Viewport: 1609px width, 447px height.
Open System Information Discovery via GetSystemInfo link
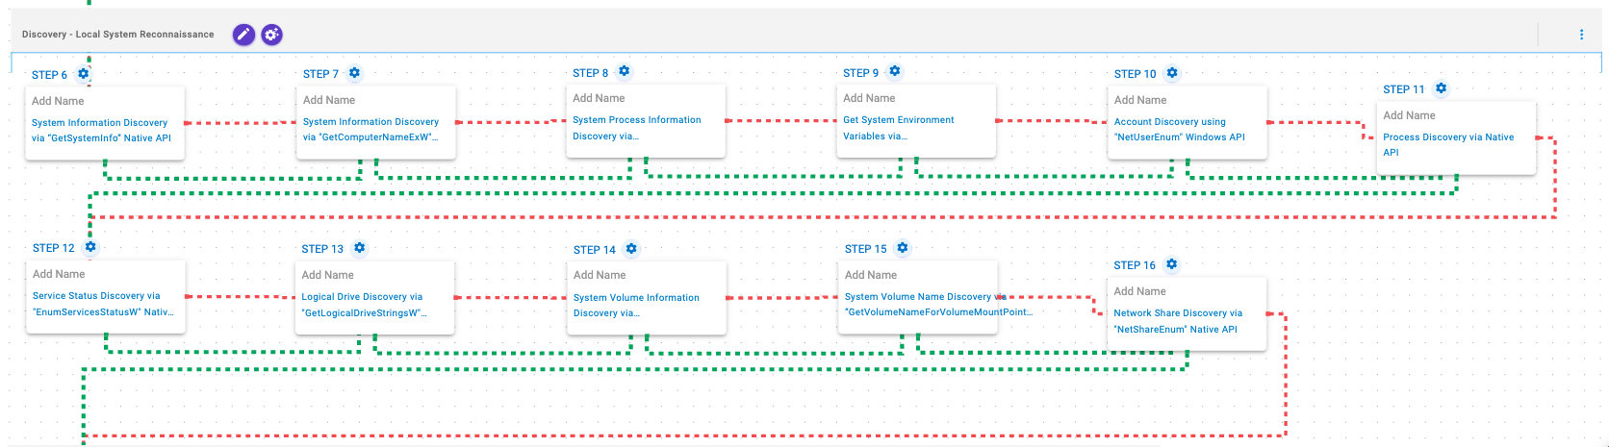(101, 130)
